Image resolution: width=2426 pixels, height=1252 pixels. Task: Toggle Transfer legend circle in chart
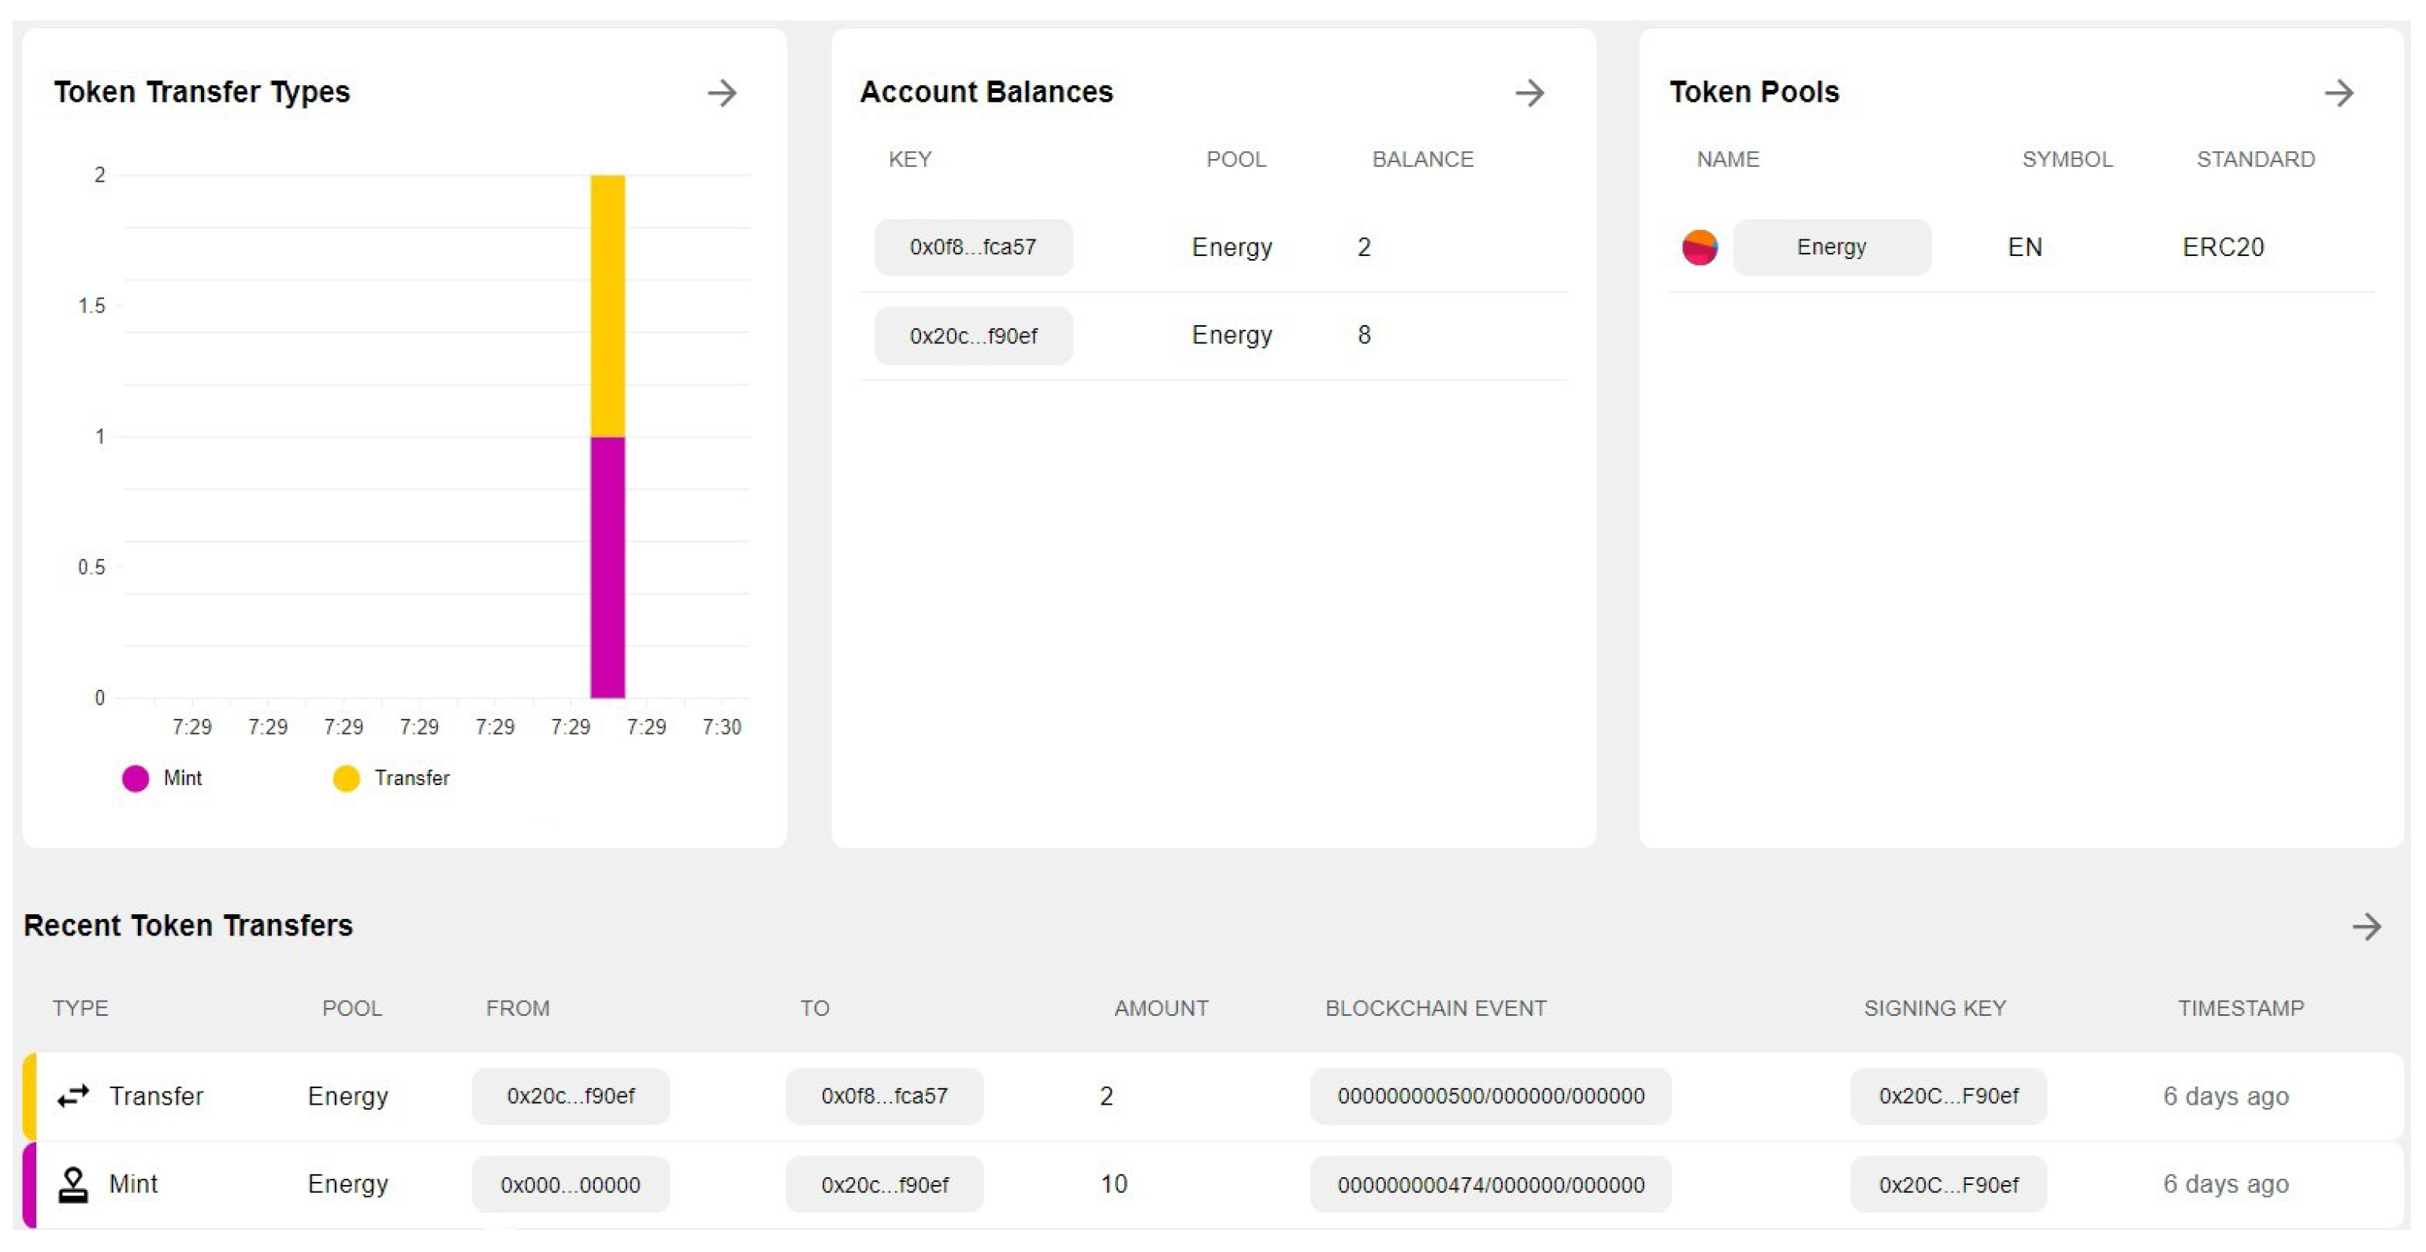click(x=346, y=779)
